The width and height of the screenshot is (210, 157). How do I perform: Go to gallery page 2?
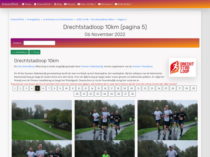tap(20, 88)
